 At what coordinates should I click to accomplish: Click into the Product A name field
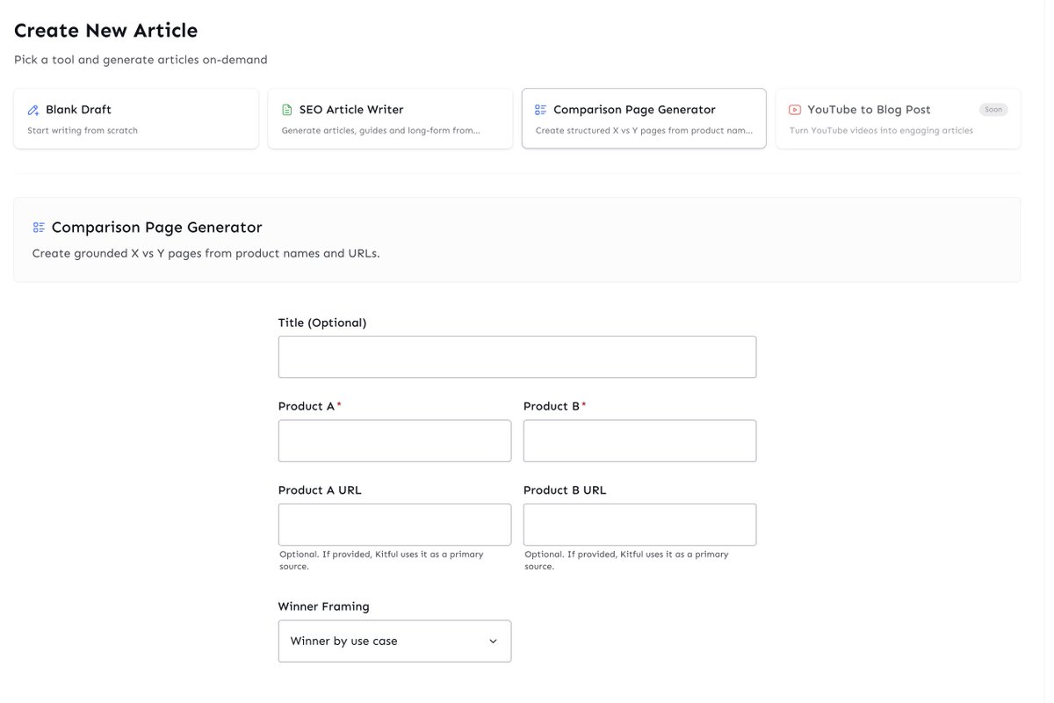click(x=394, y=440)
